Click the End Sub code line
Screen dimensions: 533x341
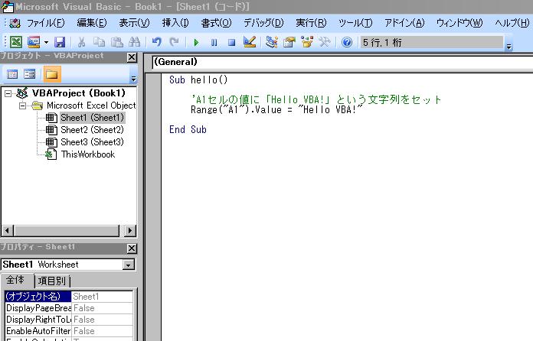(x=188, y=130)
